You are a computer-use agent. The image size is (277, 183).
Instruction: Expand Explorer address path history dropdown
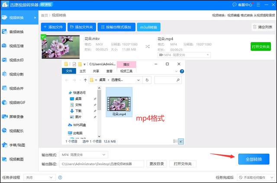138,80
